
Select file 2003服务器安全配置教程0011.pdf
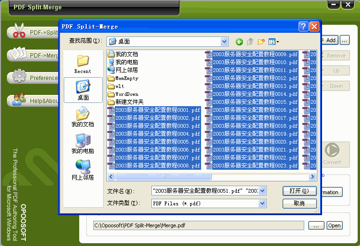click(x=252, y=70)
